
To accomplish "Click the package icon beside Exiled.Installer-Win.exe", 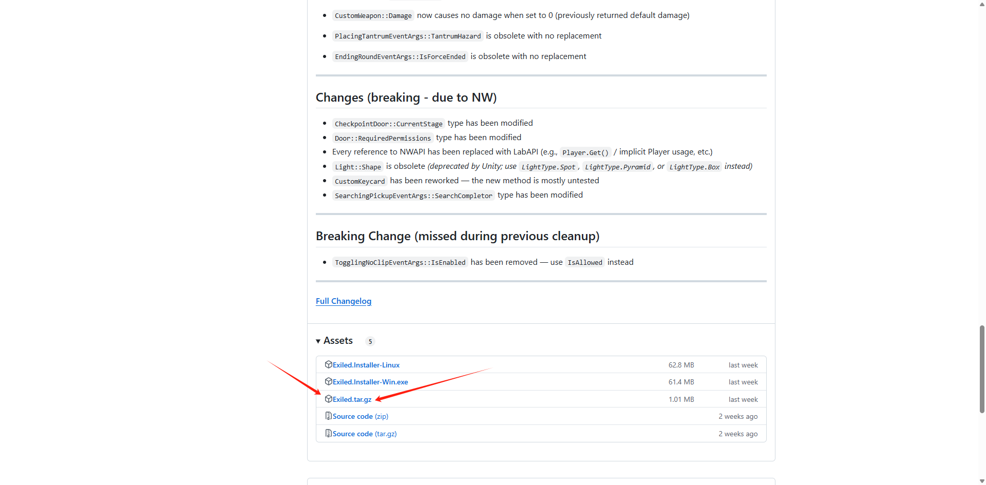I will pyautogui.click(x=328, y=381).
